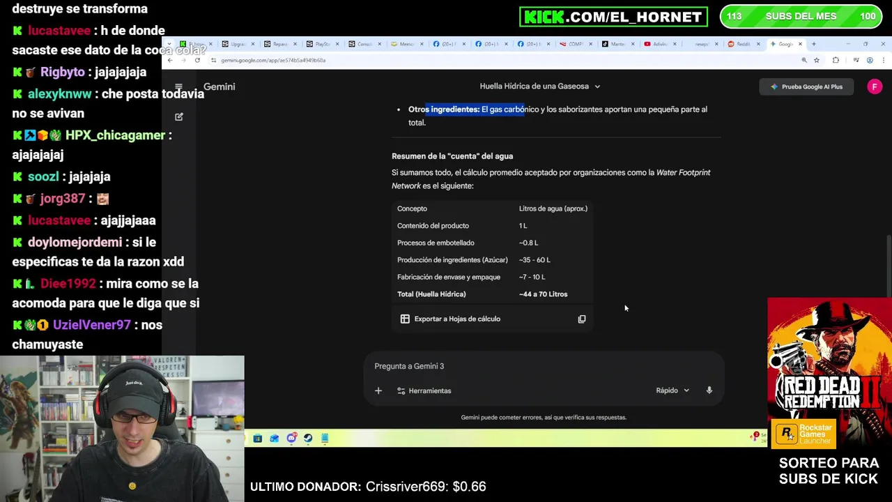The width and height of the screenshot is (892, 502).
Task: Open the Rápido model selector dropdown
Action: click(672, 390)
